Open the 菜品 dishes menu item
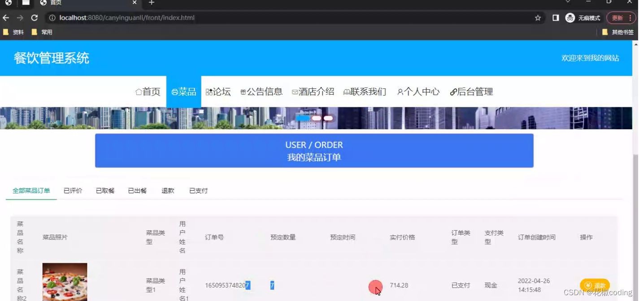 tap(184, 92)
